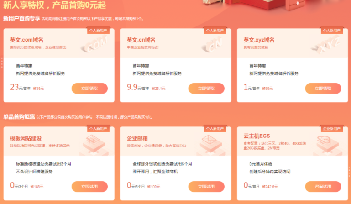The image size is (351, 204).
Task: Click 企业新用户 tag on ECS card
Action: pyautogui.click(x=332, y=129)
